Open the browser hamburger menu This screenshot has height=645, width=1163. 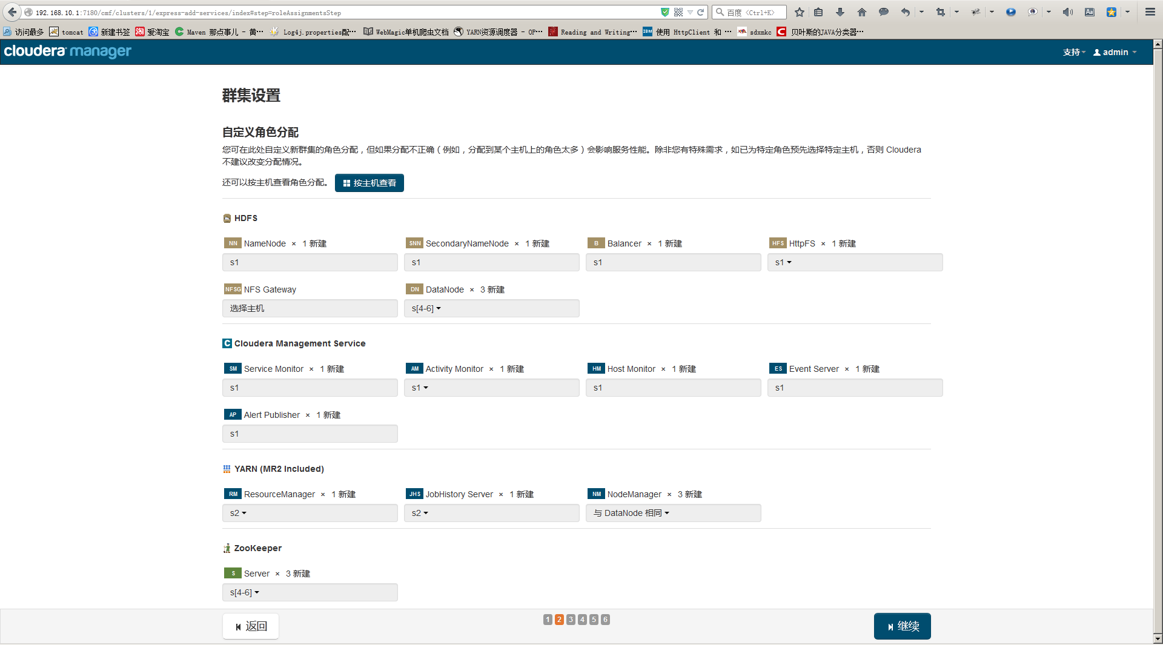click(1150, 12)
